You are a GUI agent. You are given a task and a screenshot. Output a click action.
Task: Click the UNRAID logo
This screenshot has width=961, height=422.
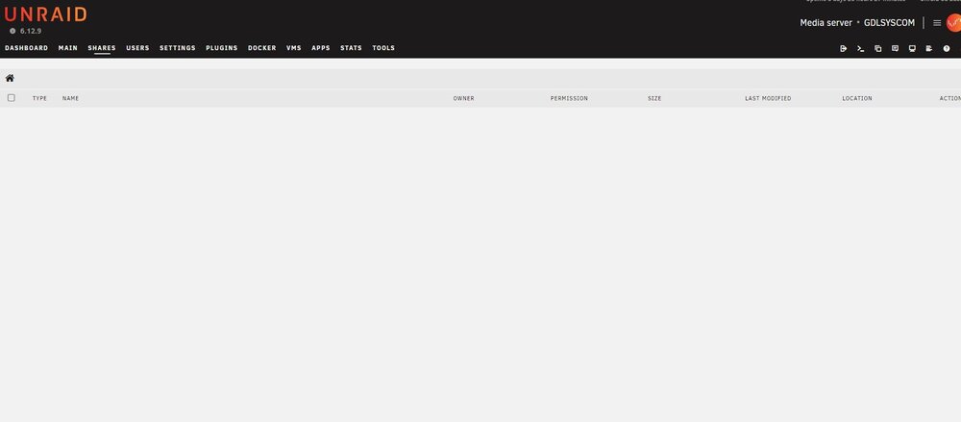pos(45,14)
